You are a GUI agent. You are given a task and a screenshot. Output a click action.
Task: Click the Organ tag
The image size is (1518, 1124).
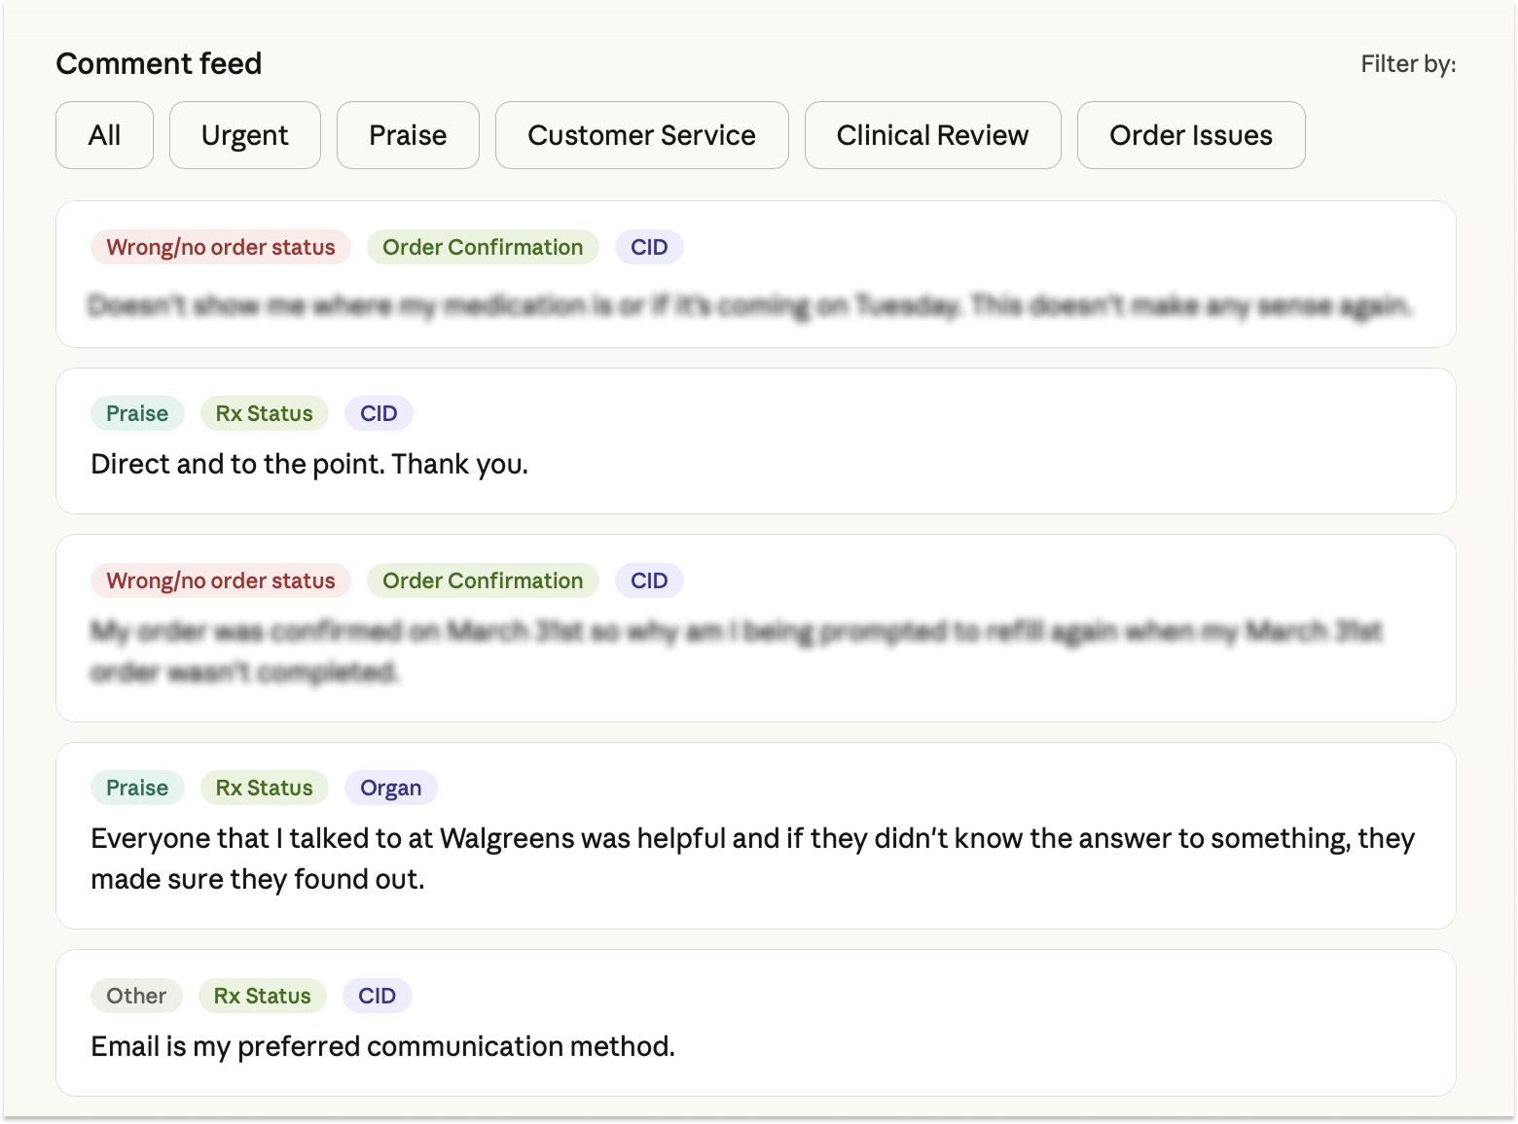(390, 788)
